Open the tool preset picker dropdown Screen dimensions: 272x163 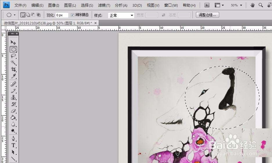(15, 15)
